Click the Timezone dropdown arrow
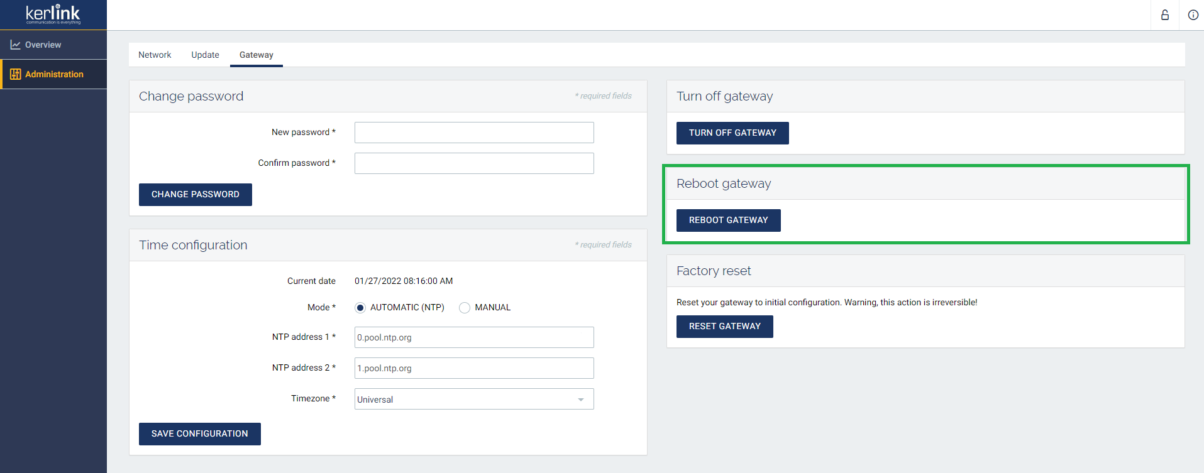 (x=581, y=400)
